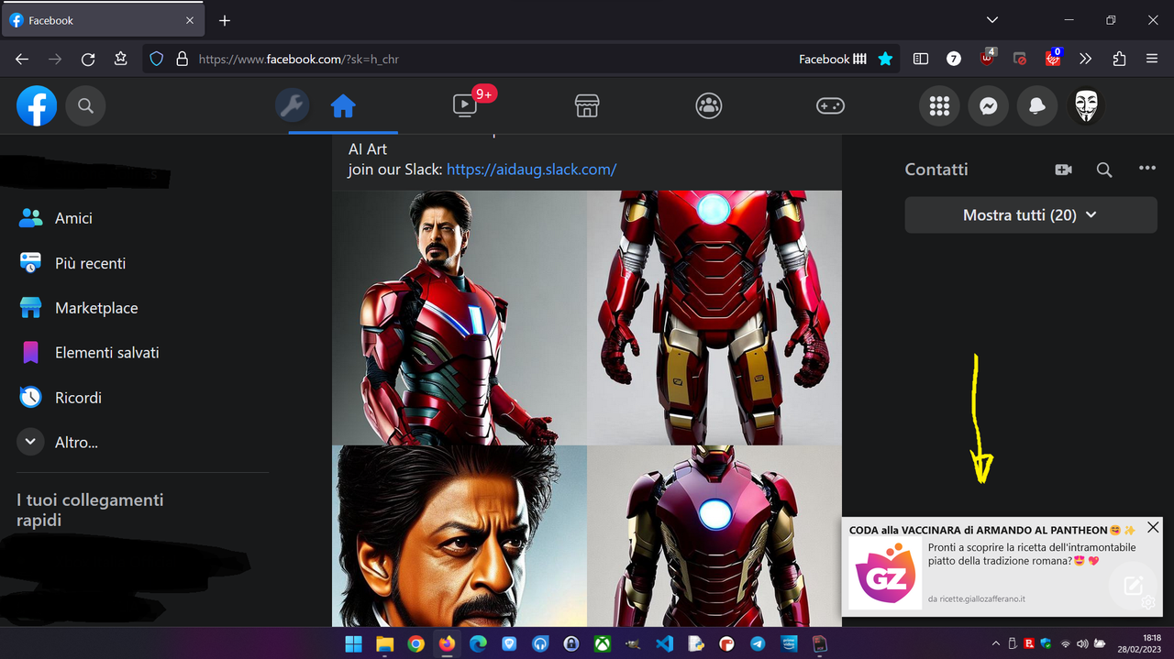The width and height of the screenshot is (1174, 659).
Task: Show hidden system tray icons chevron
Action: [x=997, y=643]
